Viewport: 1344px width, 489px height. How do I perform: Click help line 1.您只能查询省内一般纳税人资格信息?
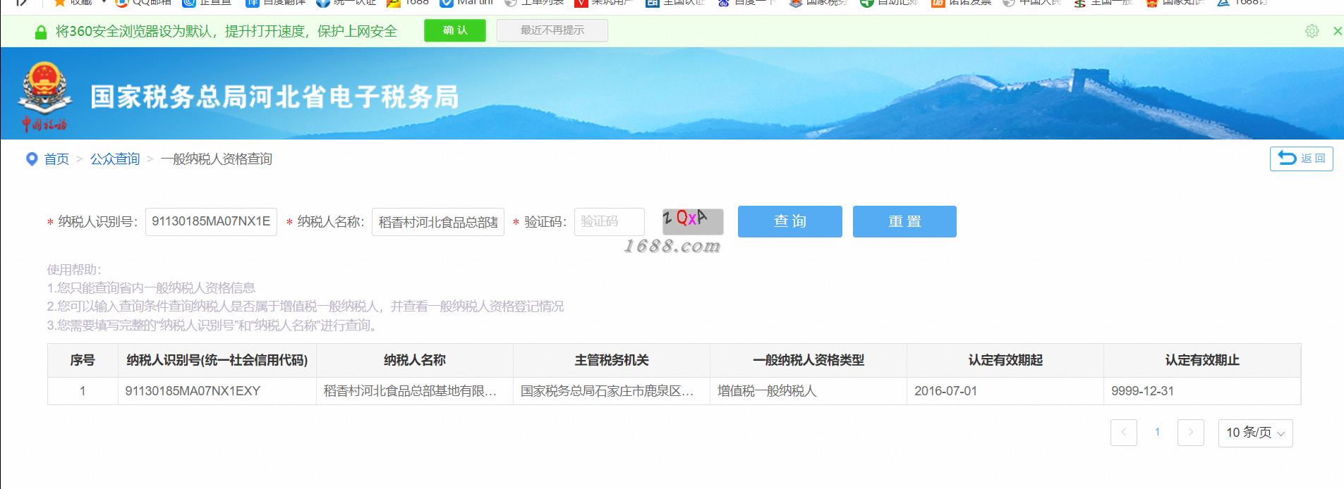coord(151,287)
